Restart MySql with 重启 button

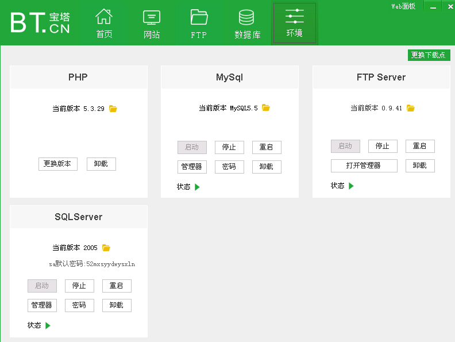click(267, 147)
